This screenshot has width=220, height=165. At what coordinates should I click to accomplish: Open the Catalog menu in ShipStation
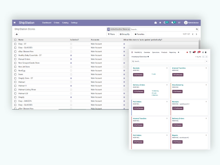coord(65,23)
